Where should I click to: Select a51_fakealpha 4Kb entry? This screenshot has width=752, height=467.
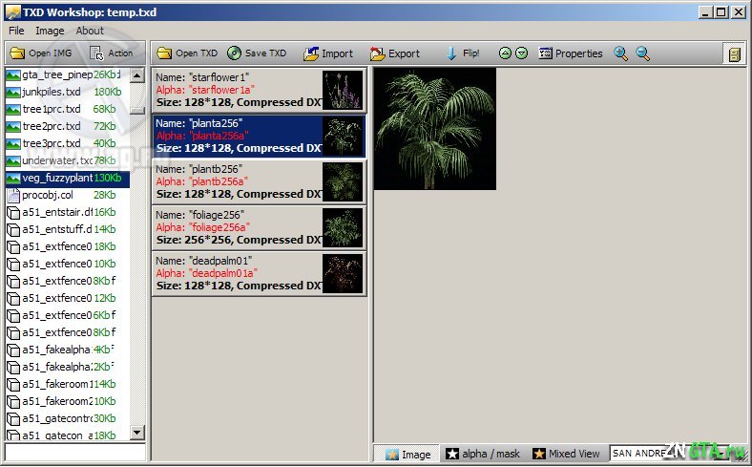coord(68,350)
